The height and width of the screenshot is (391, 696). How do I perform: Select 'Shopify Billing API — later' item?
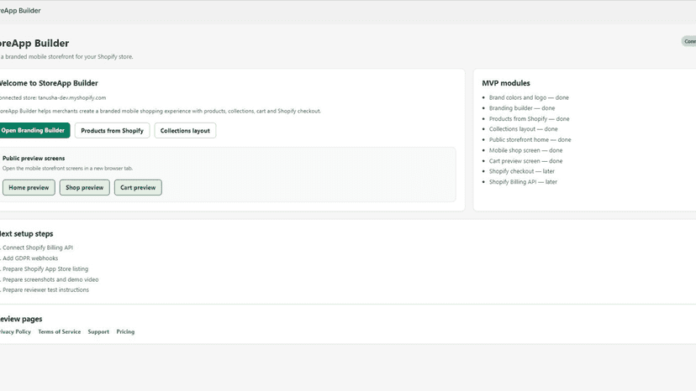(523, 182)
